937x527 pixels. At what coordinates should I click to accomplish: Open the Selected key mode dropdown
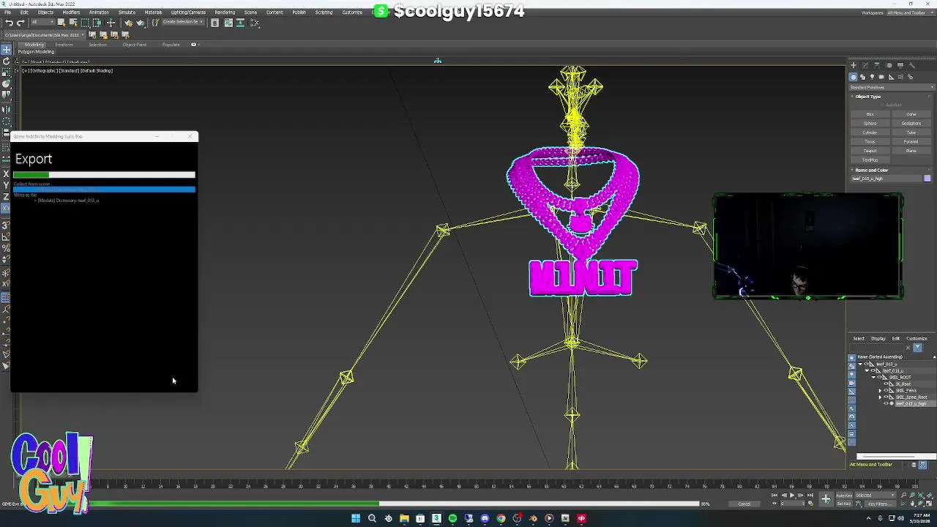tap(876, 496)
